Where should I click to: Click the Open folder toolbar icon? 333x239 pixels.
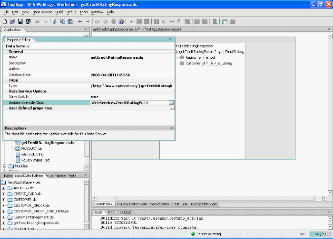12,21
